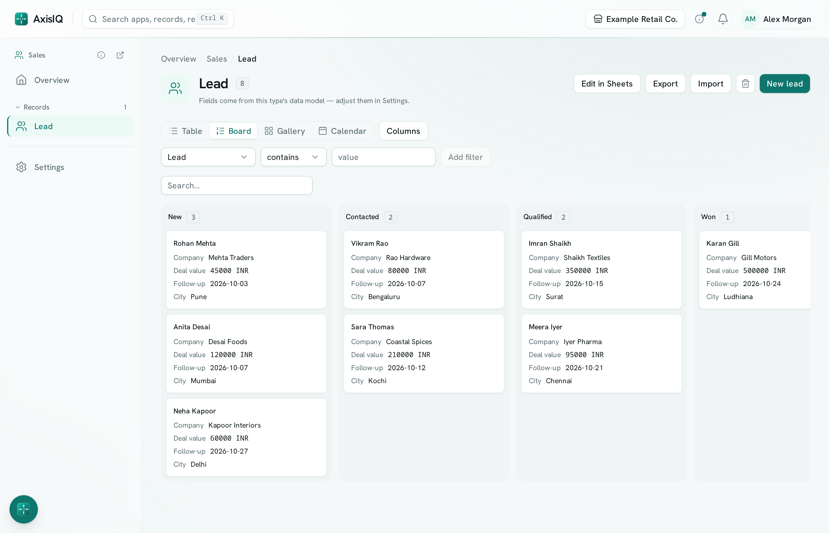This screenshot has height=533, width=829.
Task: Click the Add filter button
Action: point(465,157)
